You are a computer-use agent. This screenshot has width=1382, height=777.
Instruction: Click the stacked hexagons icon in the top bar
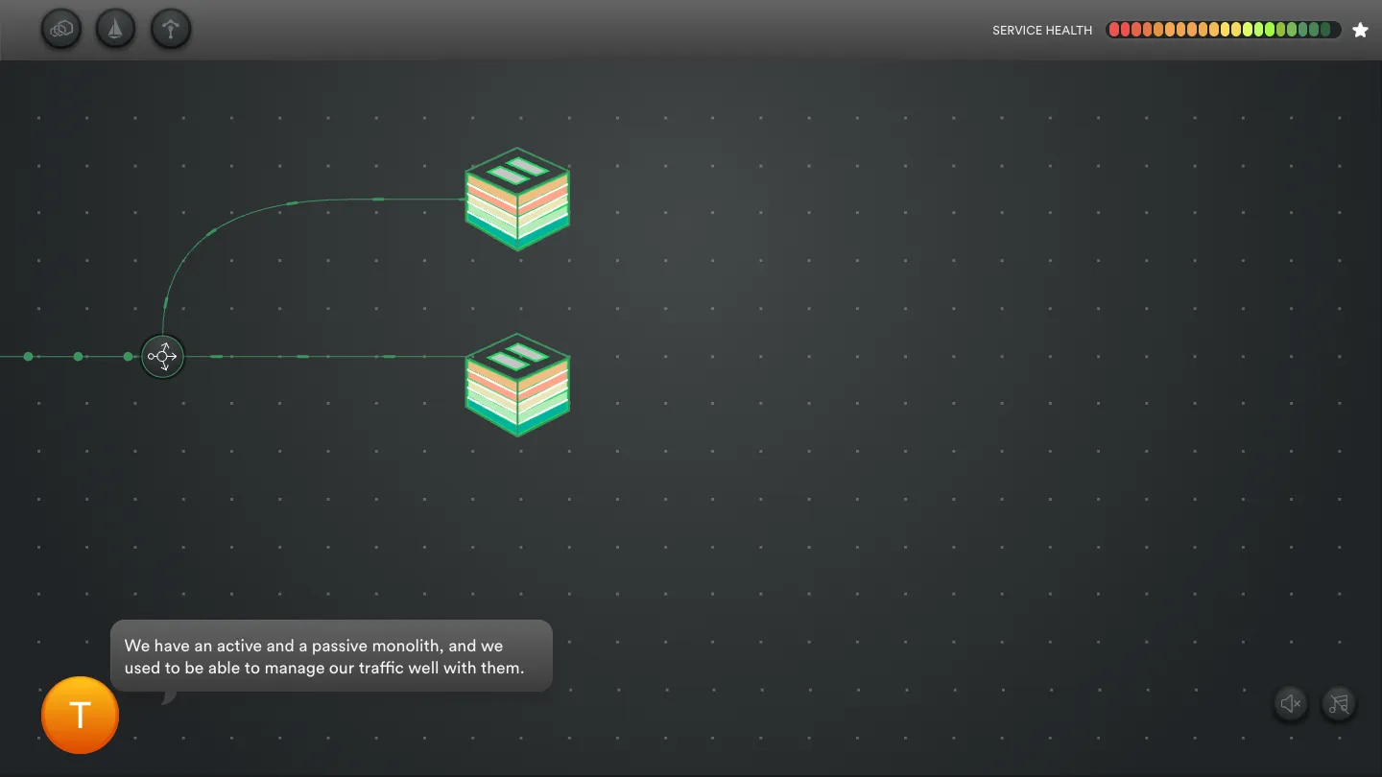61,30
